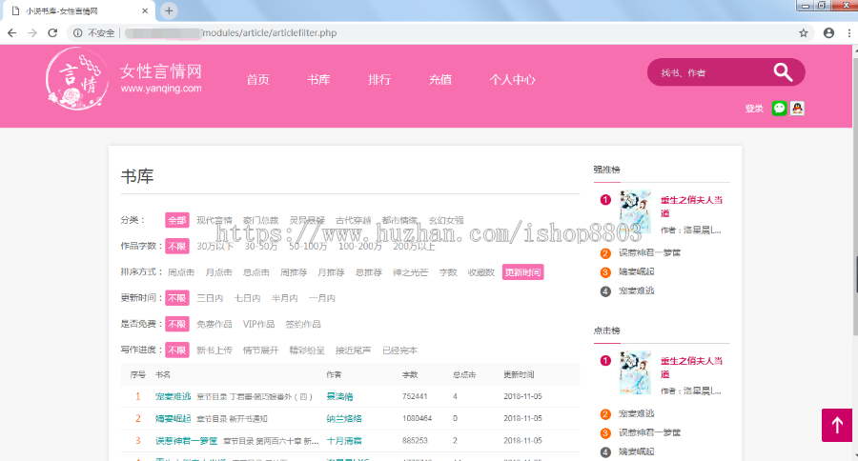Go to the 个人中心 navigation item

pos(512,80)
